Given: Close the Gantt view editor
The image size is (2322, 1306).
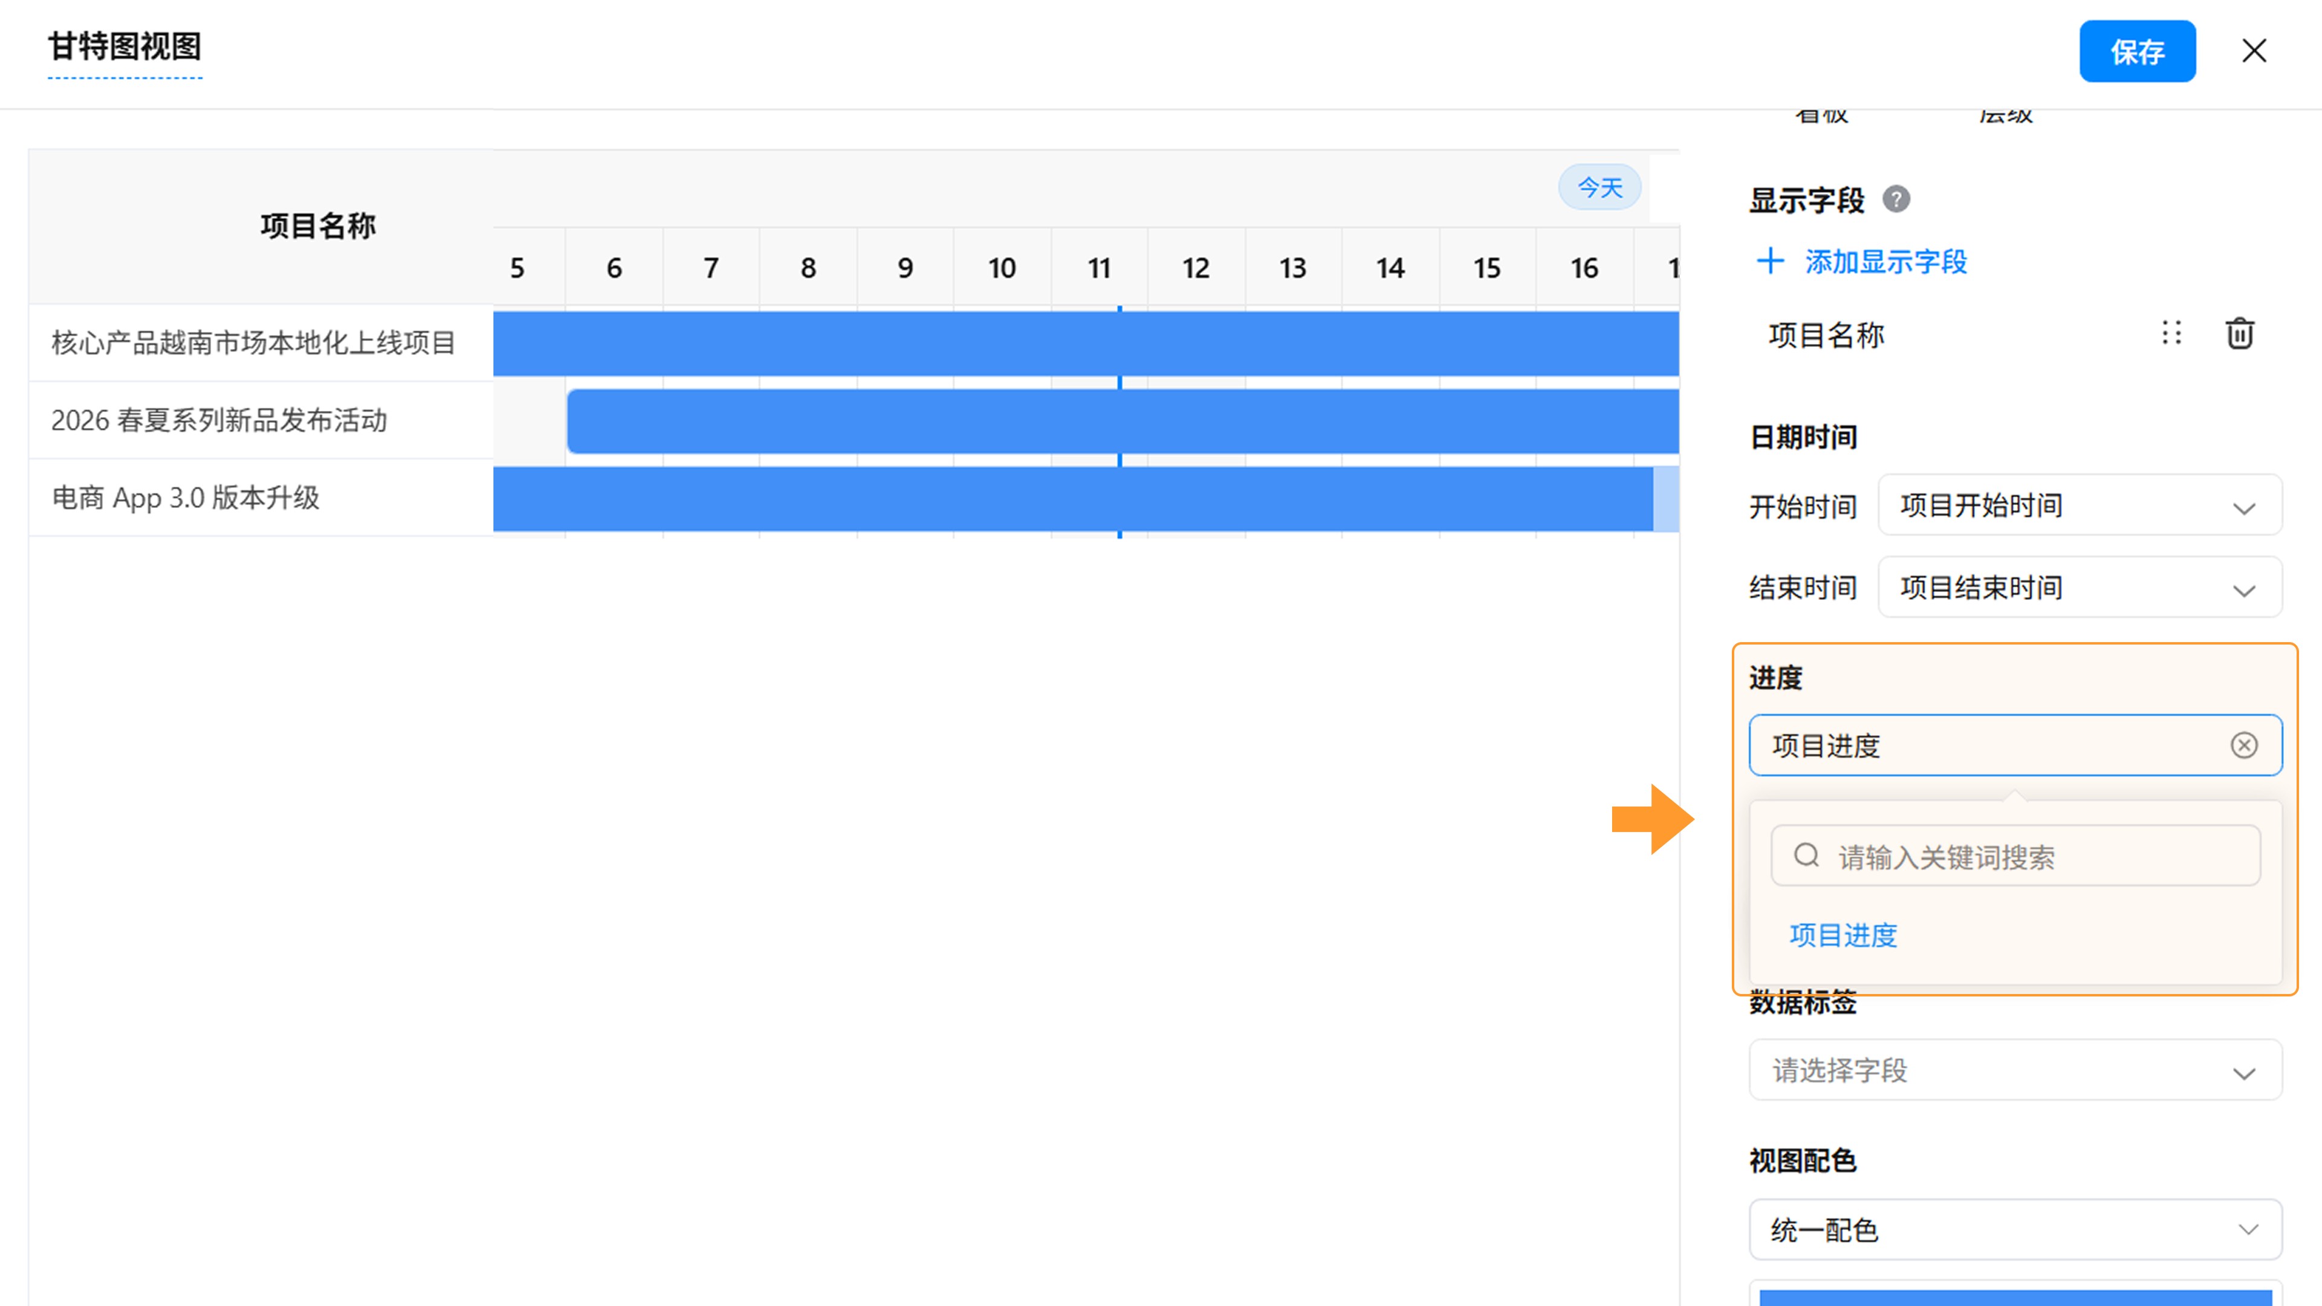Looking at the screenshot, I should tap(2254, 51).
